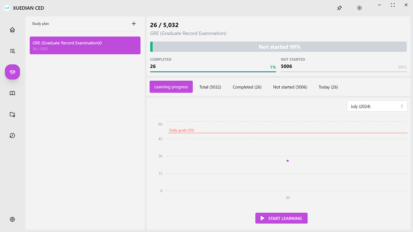Screen dimensions: 413x232
Task: Open the open-book icon in sidebar
Action: tap(12, 93)
